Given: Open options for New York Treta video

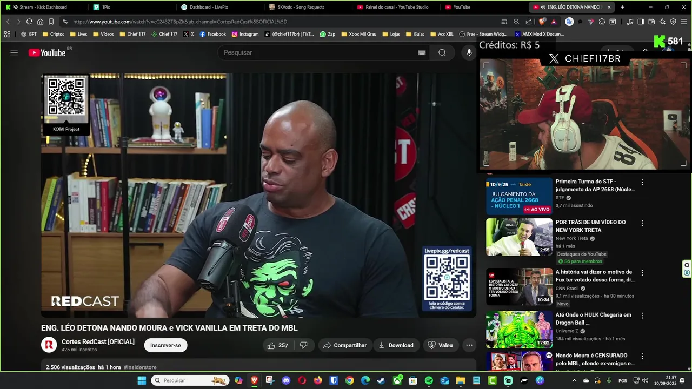Looking at the screenshot, I should 642,223.
